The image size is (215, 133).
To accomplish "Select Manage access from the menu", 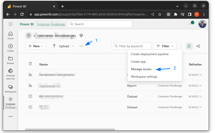I will click(143, 69).
